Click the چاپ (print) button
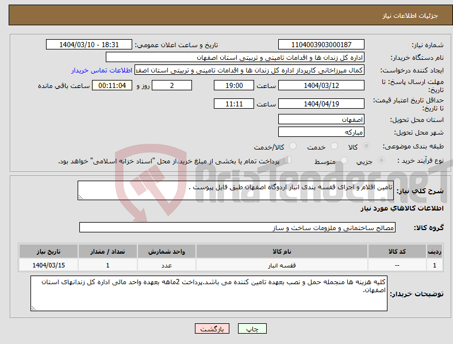This screenshot has width=453, height=344. coord(252,328)
